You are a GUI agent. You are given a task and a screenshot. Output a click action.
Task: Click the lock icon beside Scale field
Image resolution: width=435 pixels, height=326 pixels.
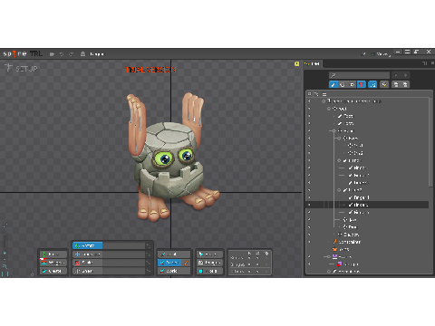point(148,263)
